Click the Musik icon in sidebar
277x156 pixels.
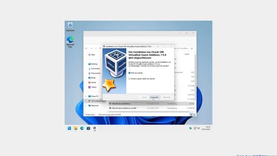point(90,82)
